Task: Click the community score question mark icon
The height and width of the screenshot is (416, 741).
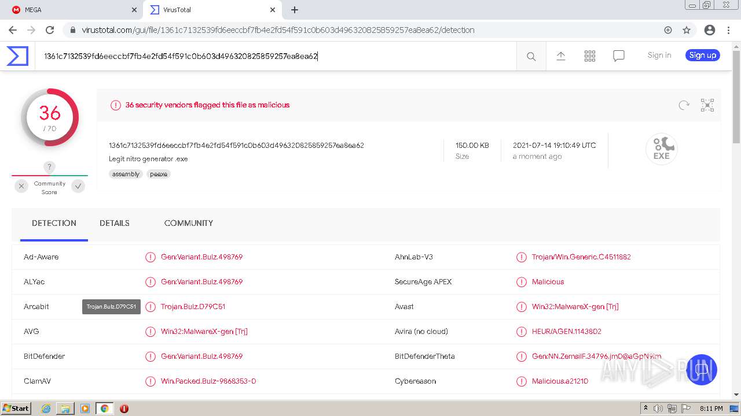Action: pyautogui.click(x=49, y=167)
